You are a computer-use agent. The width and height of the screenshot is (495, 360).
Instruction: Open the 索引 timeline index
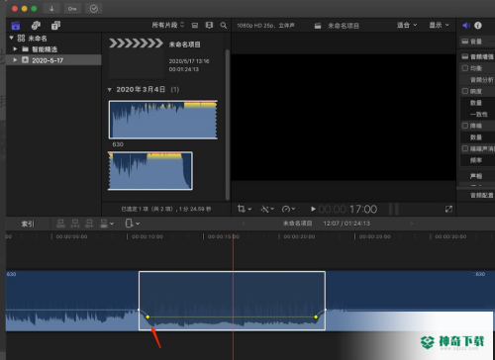[28, 224]
